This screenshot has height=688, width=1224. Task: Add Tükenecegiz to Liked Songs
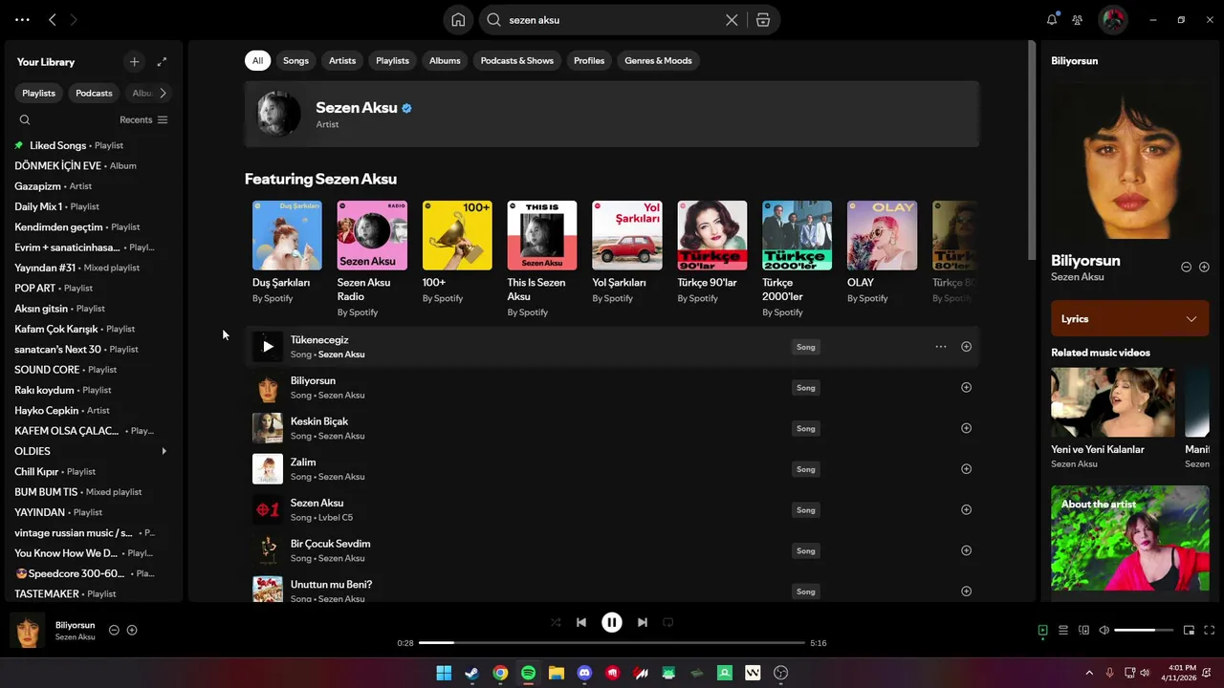click(x=966, y=347)
